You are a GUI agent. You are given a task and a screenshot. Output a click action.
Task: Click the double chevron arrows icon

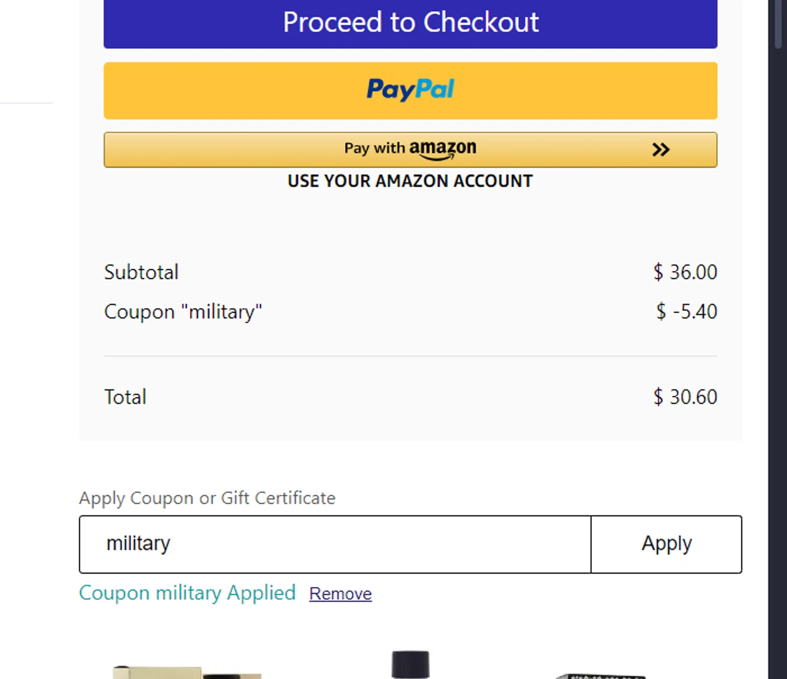tap(661, 150)
